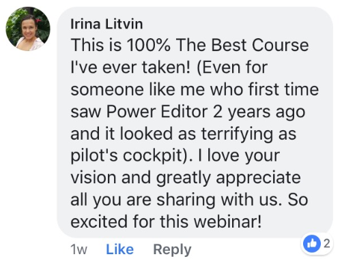The width and height of the screenshot is (342, 261).
Task: Click the words '2 years ago'
Action: point(259,112)
